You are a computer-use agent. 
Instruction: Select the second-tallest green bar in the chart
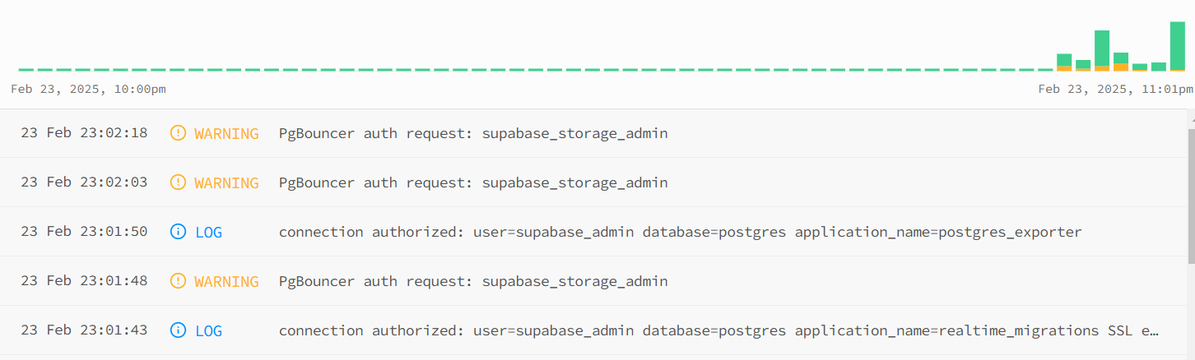click(x=1102, y=51)
